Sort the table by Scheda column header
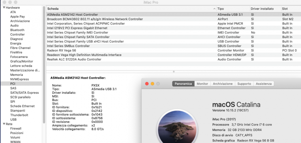Viewport: 301px width, 143px height. [x=131, y=9]
